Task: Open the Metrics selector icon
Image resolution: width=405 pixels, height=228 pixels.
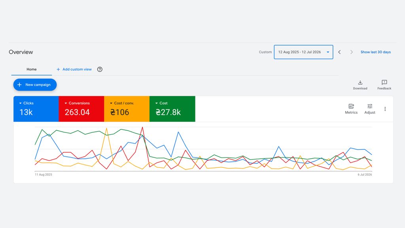Action: click(351, 106)
